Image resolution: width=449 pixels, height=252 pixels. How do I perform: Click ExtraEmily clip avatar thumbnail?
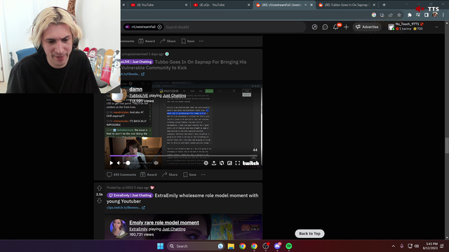tap(119, 227)
